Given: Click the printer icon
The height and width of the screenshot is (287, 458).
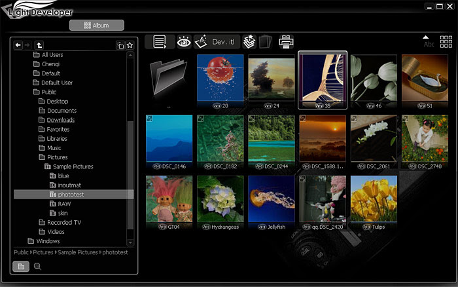Looking at the screenshot, I should 287,42.
